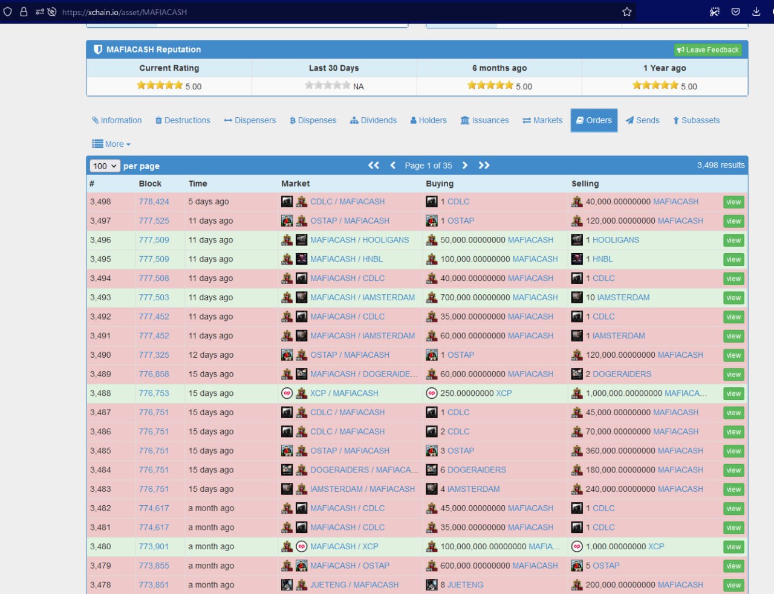The height and width of the screenshot is (594, 774).
Task: Open the browser downloads icon
Action: pyautogui.click(x=756, y=11)
